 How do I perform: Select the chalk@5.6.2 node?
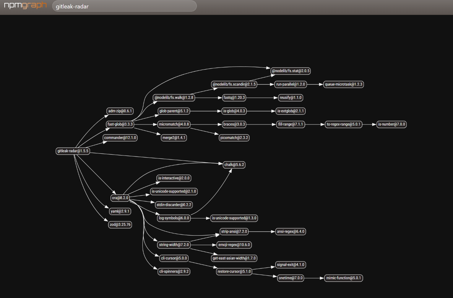pos(234,165)
